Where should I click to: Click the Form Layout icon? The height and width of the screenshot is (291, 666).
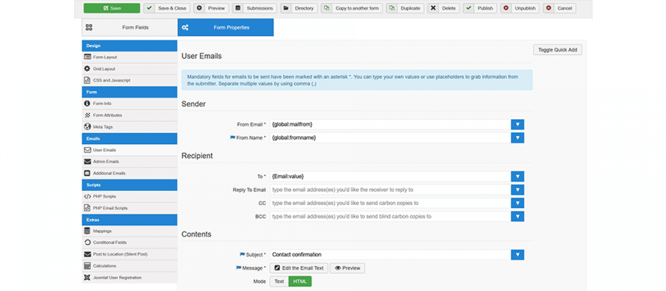87,57
